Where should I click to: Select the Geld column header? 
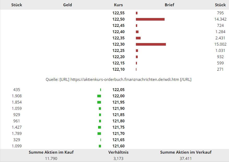[x=67, y=5]
